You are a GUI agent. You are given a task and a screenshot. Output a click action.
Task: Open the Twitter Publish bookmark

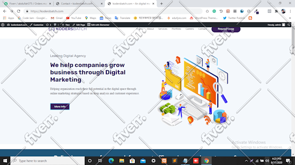[234, 18]
